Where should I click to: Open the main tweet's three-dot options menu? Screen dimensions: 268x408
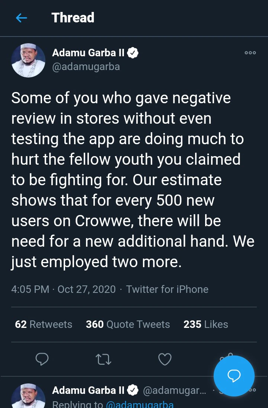tap(250, 53)
